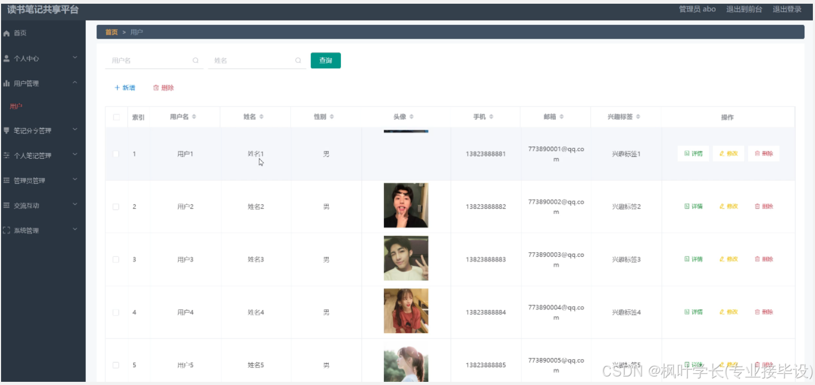Click the avatar photo of 用户2

(x=406, y=205)
